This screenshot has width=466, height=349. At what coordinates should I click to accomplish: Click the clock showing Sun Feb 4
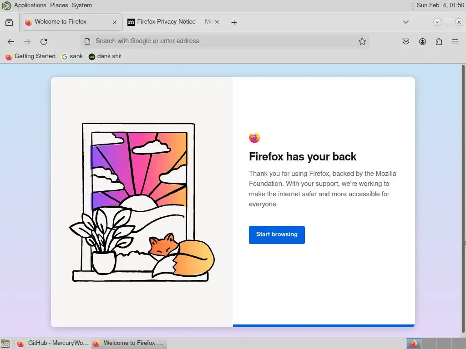click(x=440, y=5)
